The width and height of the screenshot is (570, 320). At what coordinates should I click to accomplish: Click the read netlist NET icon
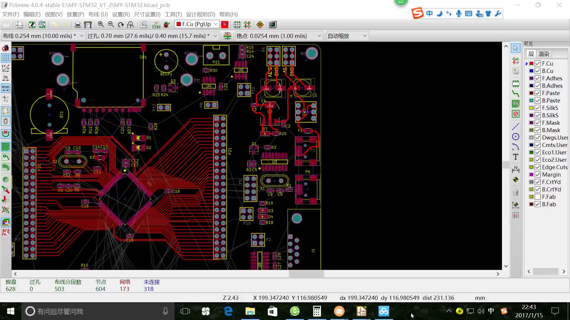156,25
